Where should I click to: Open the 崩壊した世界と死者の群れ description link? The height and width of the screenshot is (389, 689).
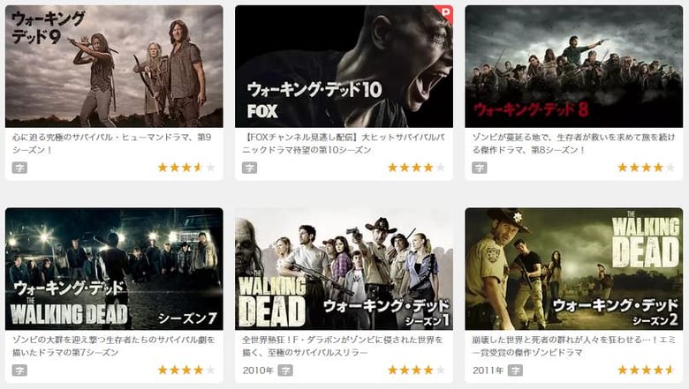pyautogui.click(x=573, y=346)
